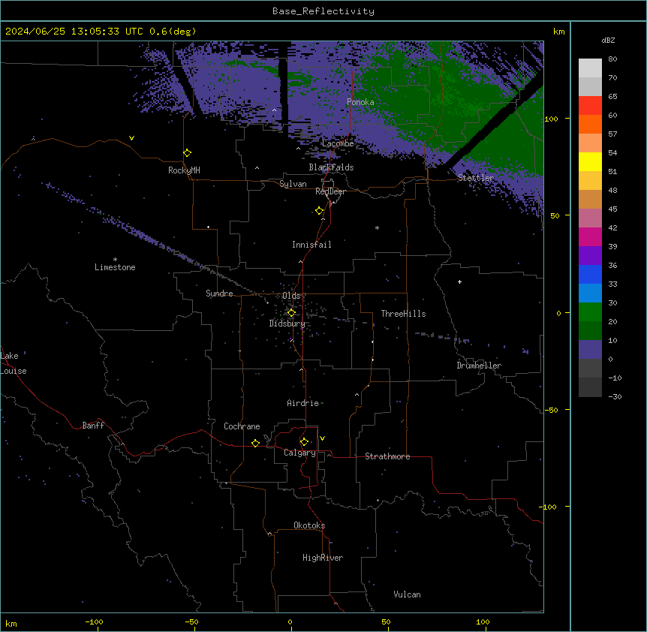The height and width of the screenshot is (632, 647).
Task: Click the 80 value on the dBZ scale
Action: (x=612, y=59)
